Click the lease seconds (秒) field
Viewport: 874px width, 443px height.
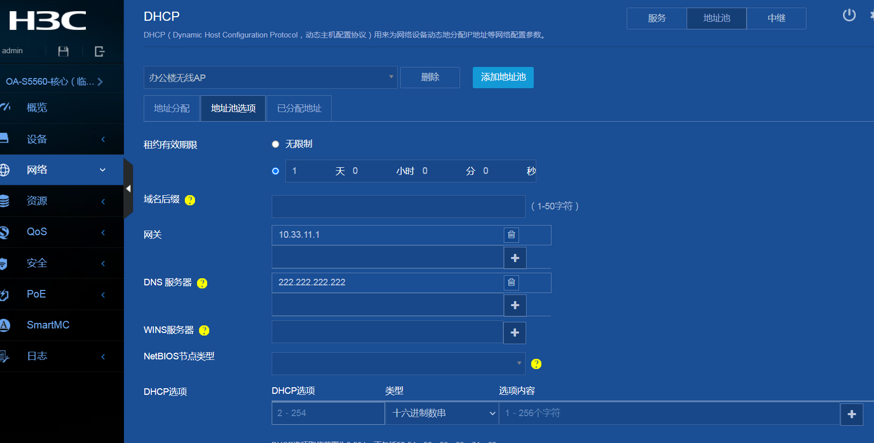502,171
